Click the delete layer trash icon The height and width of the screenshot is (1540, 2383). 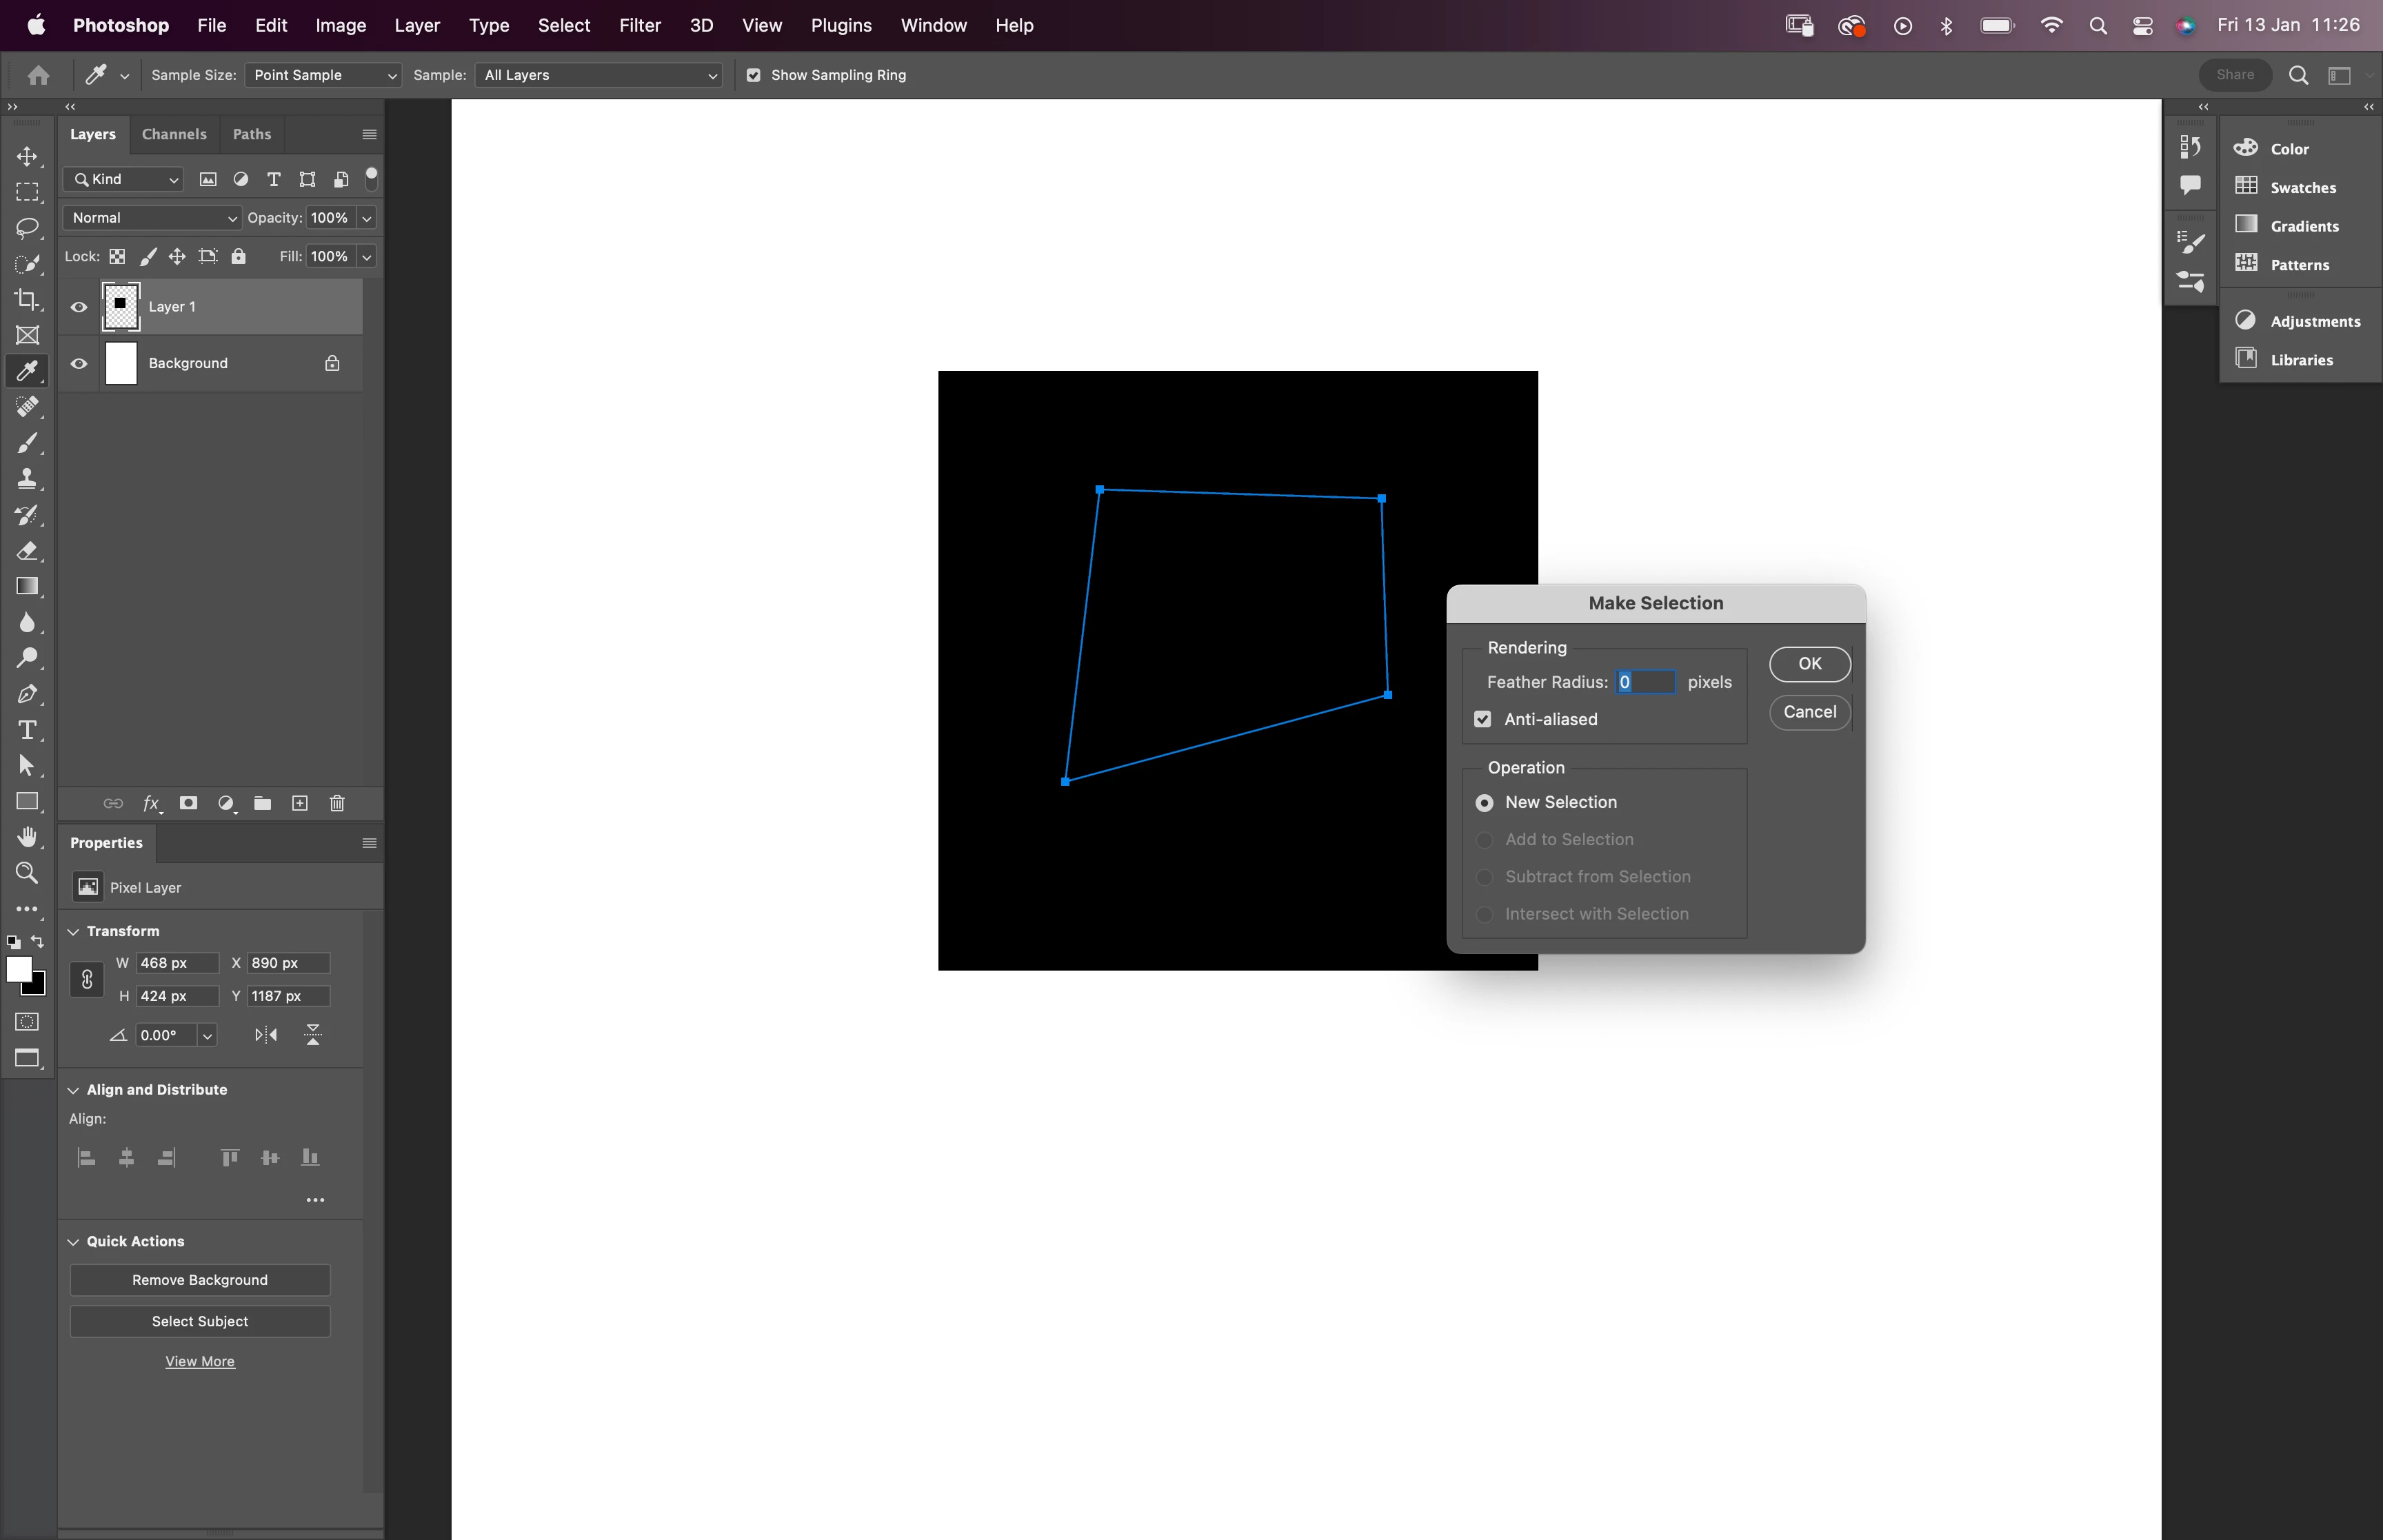[x=337, y=803]
